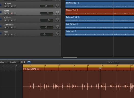134x98 pixels.
Task: Solo the OH Hats track
Action: 8,6
